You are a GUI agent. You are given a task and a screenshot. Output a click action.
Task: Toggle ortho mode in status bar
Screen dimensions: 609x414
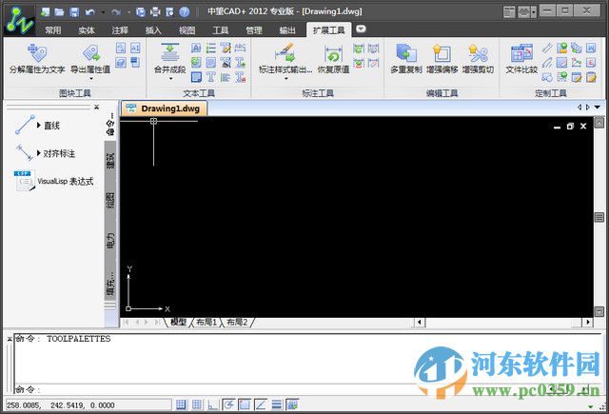click(212, 404)
